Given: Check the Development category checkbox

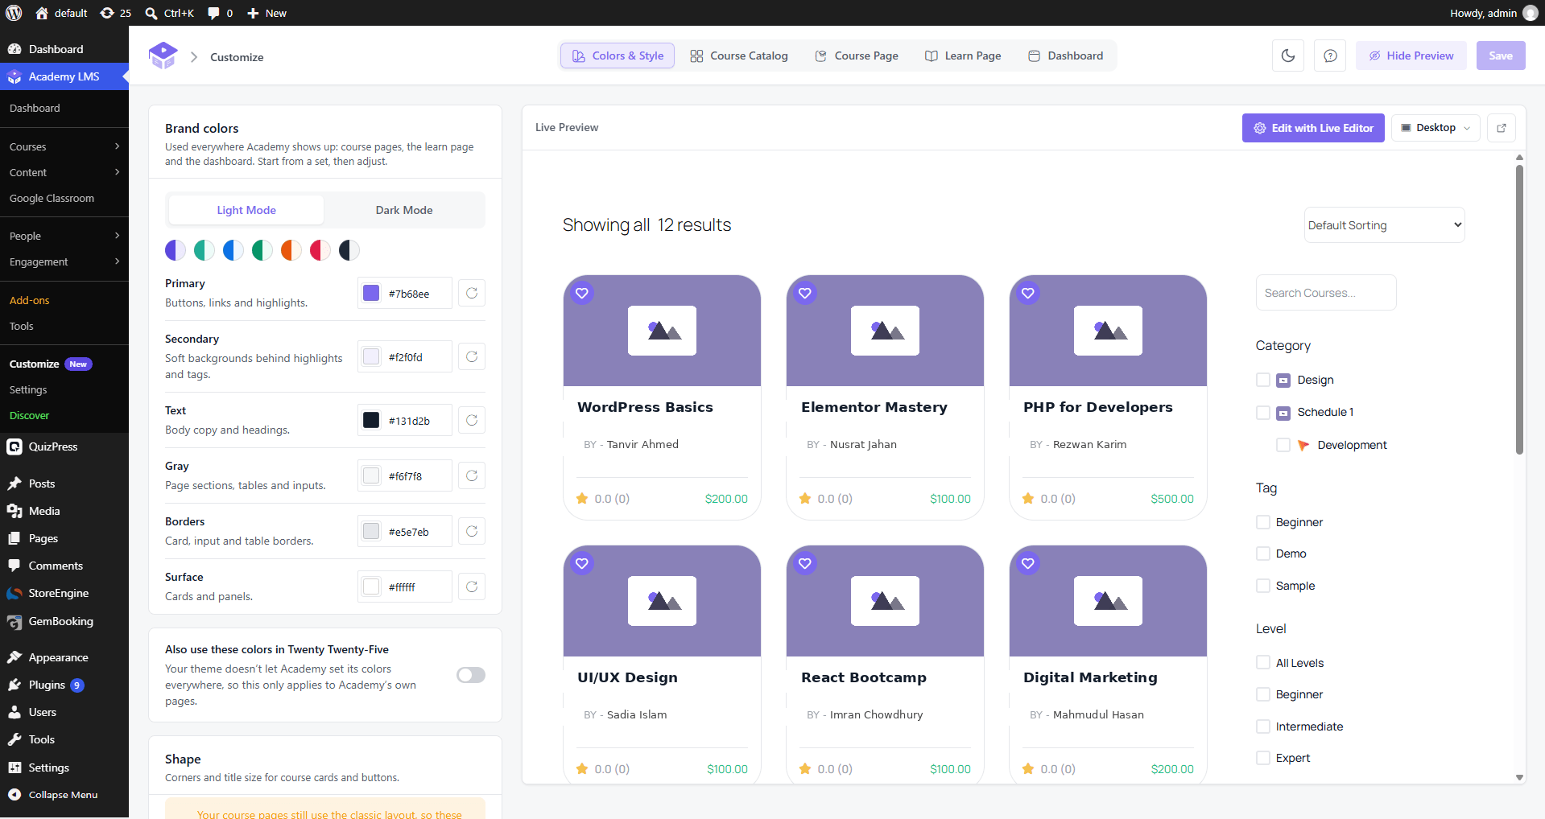Looking at the screenshot, I should (1283, 445).
